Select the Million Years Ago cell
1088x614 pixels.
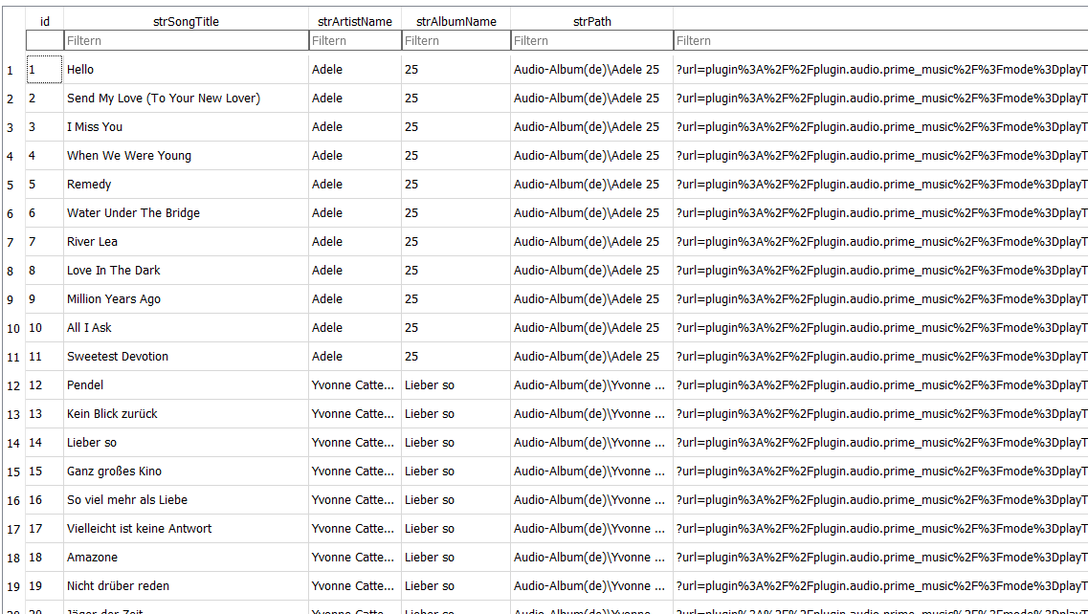(186, 299)
